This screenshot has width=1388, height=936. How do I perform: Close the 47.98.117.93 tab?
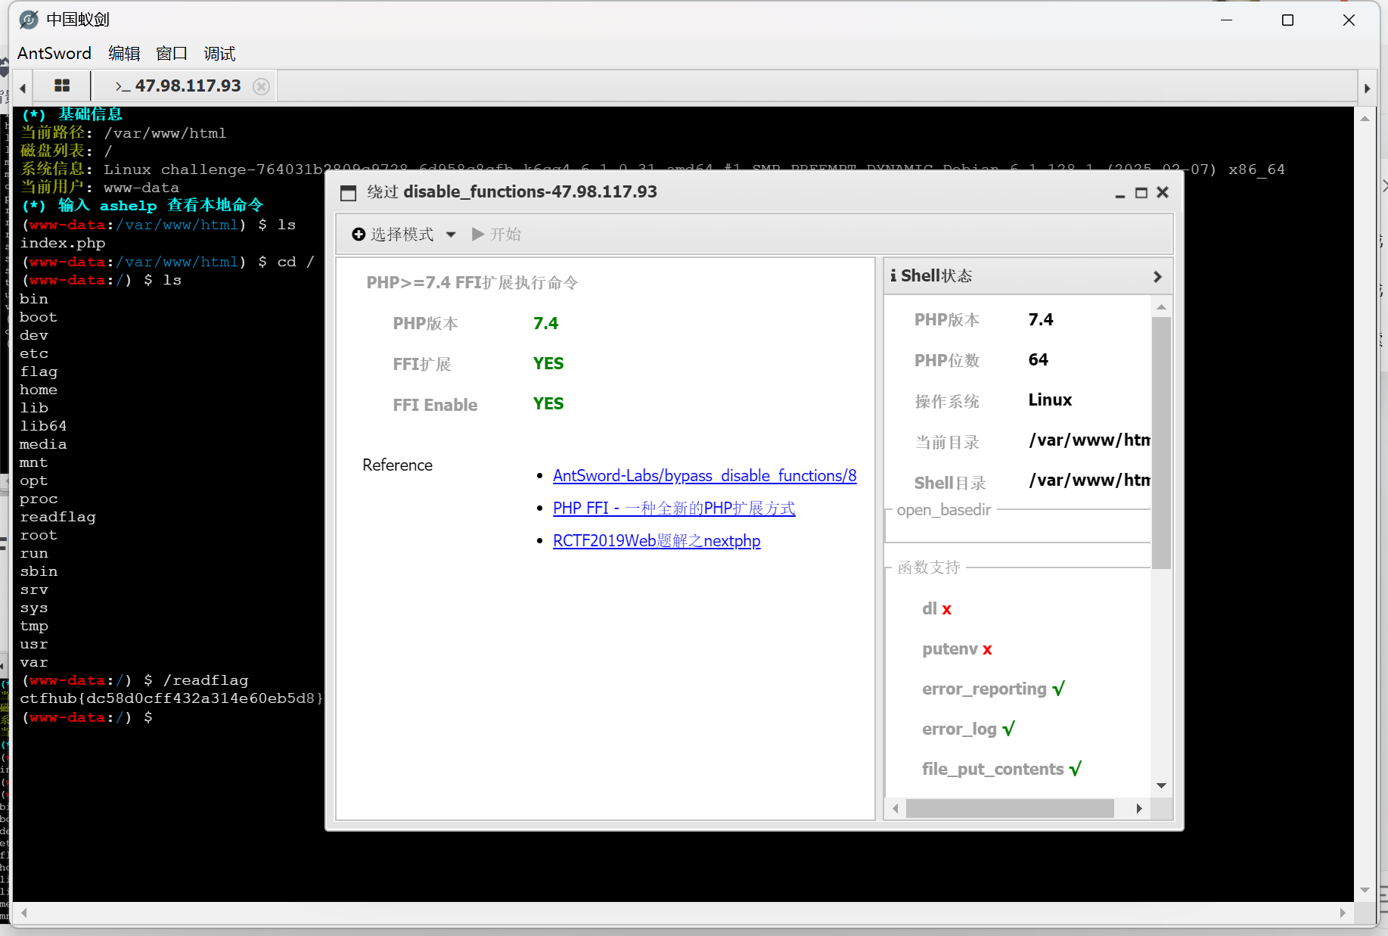[x=261, y=86]
